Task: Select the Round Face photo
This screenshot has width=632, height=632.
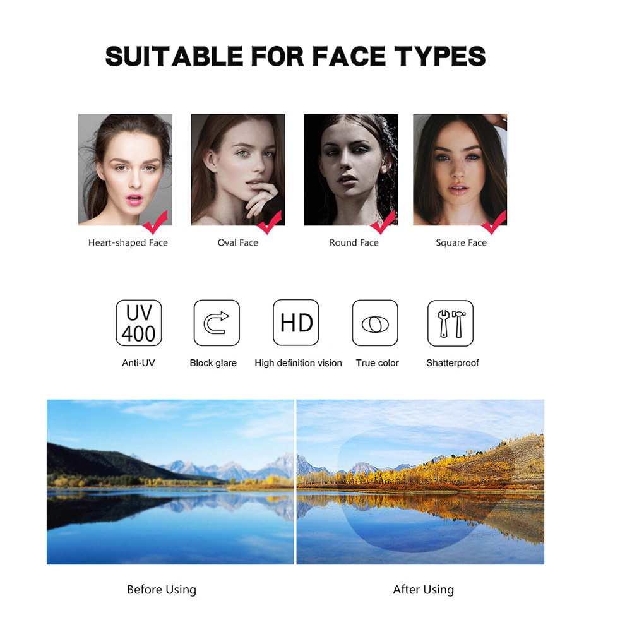Action: click(x=350, y=170)
